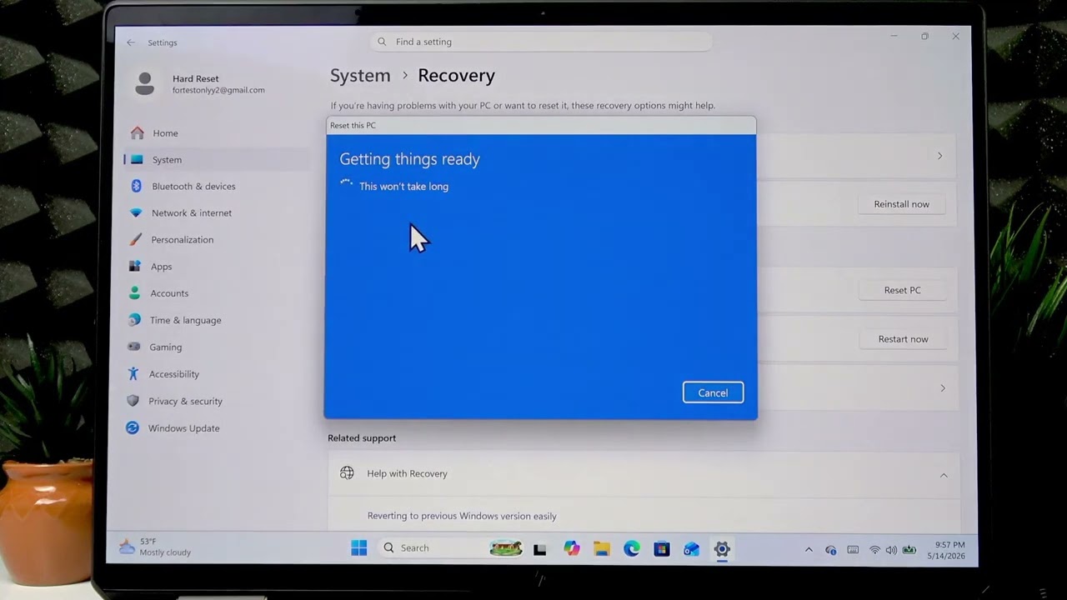Click the Settings gear taskbar icon

(722, 548)
